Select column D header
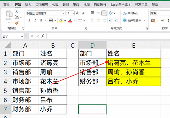Screen dimensions: 170x118 click(x=92, y=45)
